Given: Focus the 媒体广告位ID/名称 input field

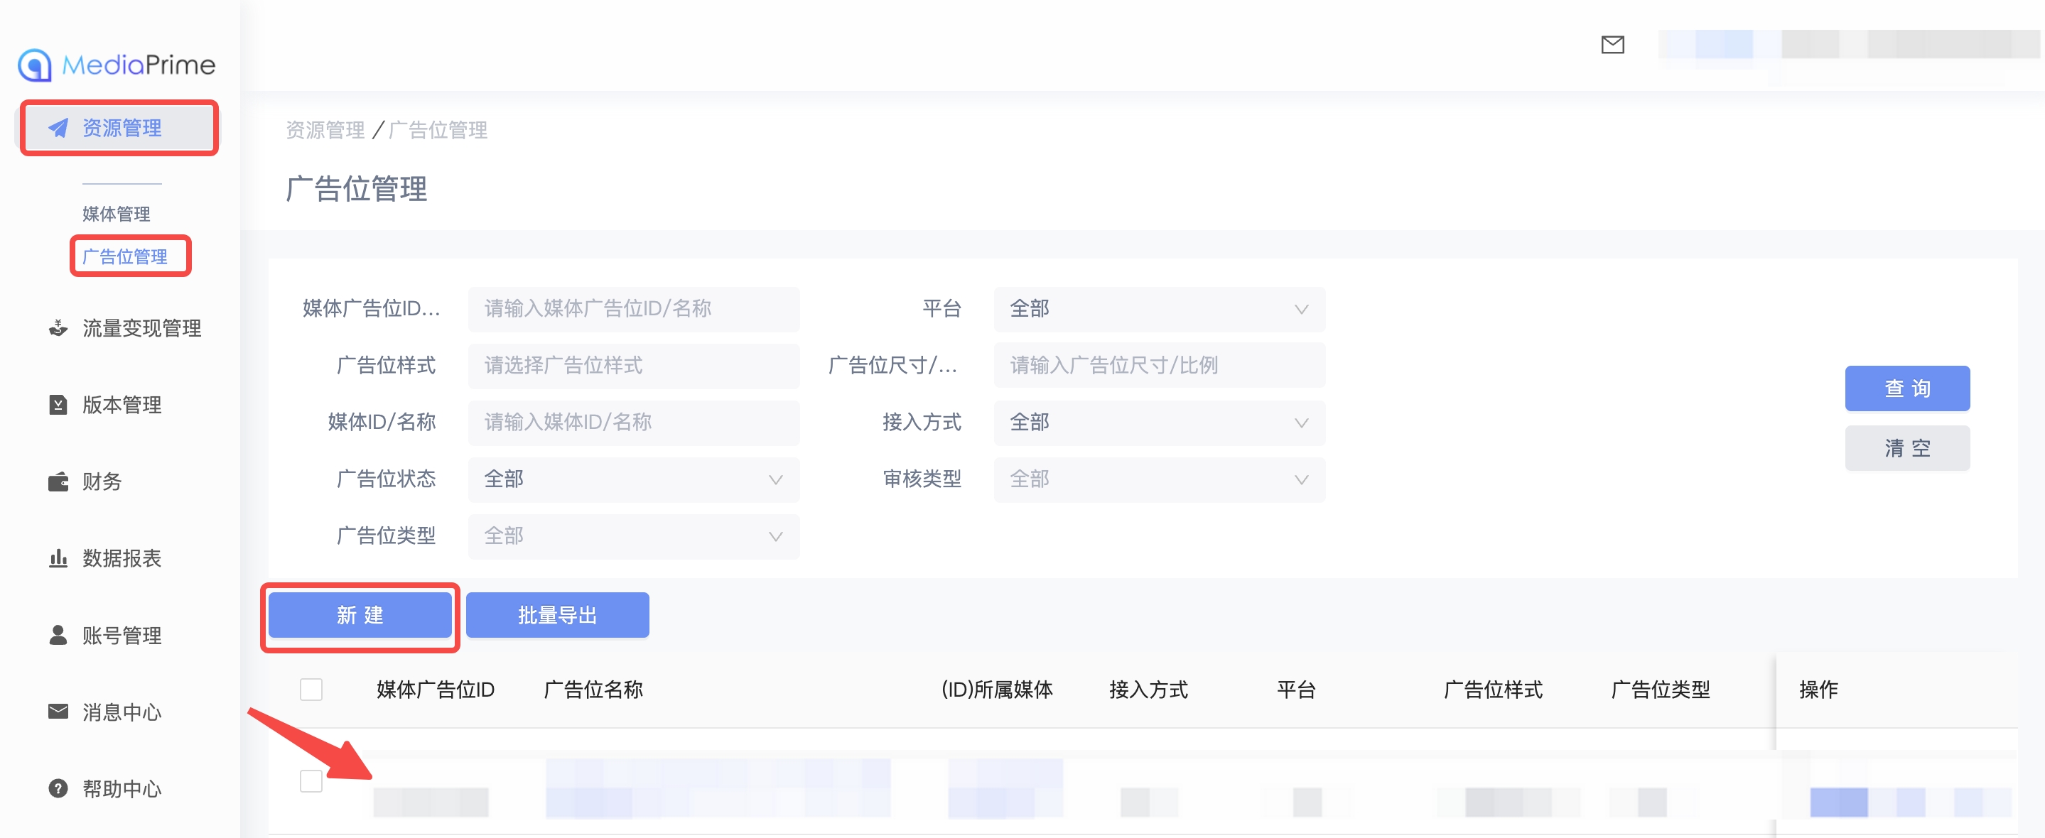Looking at the screenshot, I should click(634, 309).
